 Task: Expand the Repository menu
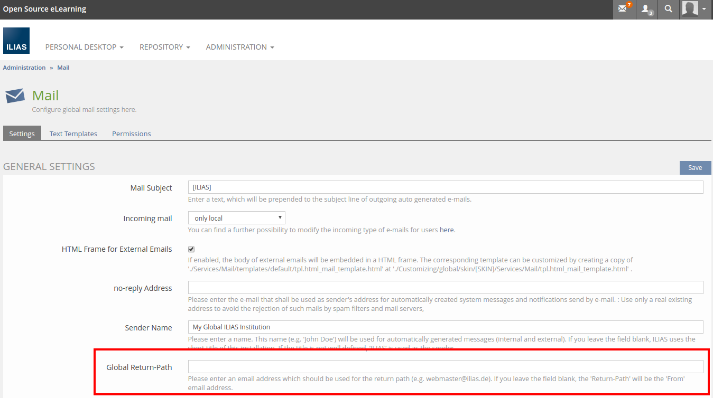pos(164,47)
